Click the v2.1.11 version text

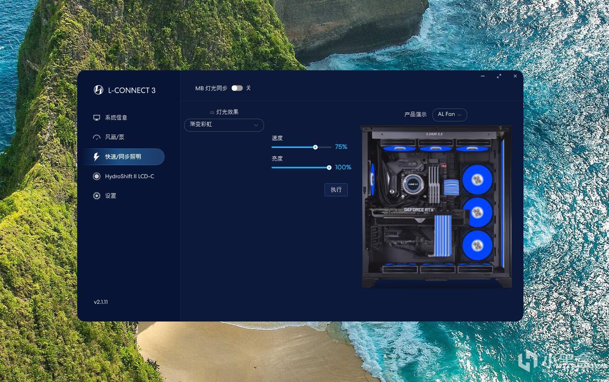[101, 302]
